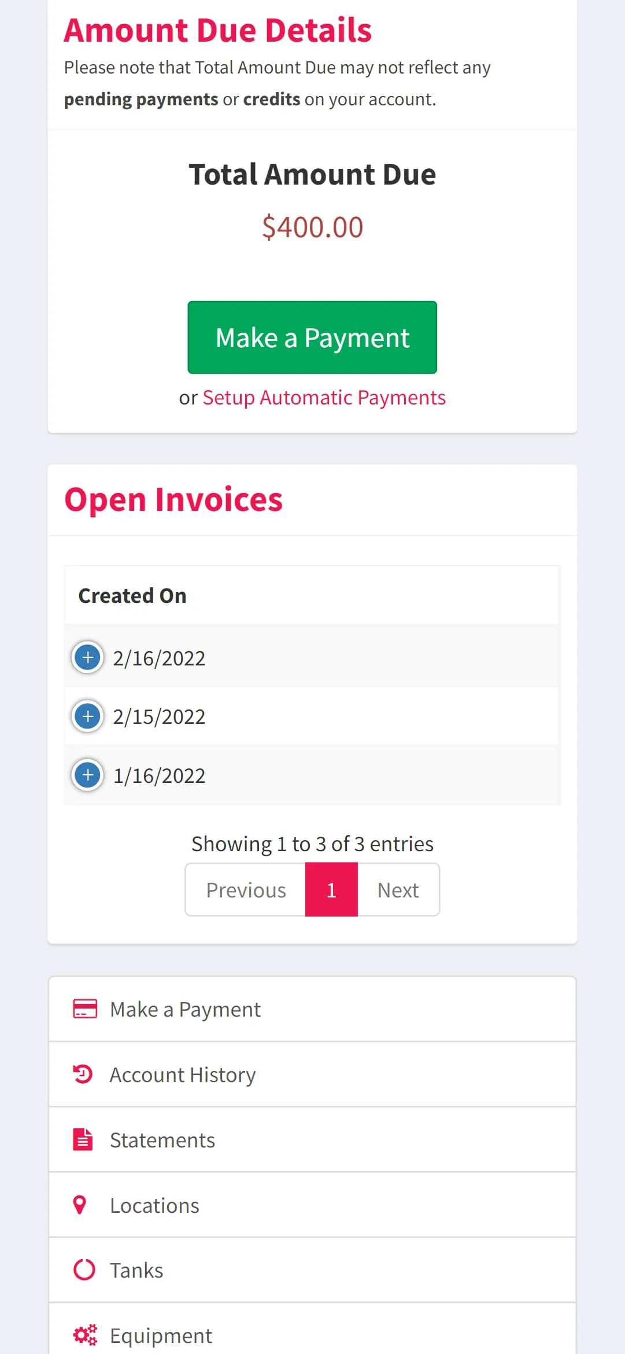Viewport: 625px width, 1354px height.
Task: Click the Locations map pin icon
Action: pos(80,1205)
